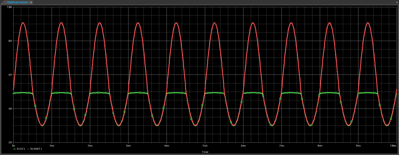Open the tab list dropdown arrow

(396, 2)
